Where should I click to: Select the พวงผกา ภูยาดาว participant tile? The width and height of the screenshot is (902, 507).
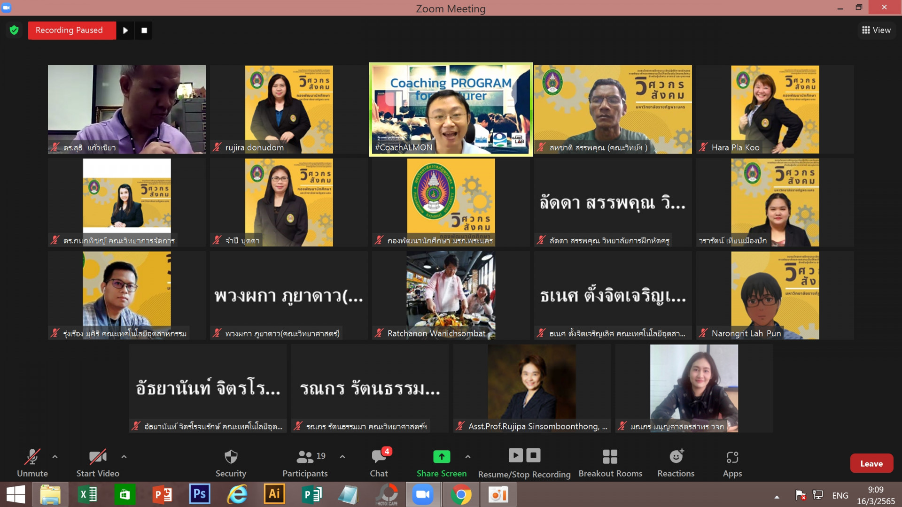(x=289, y=295)
